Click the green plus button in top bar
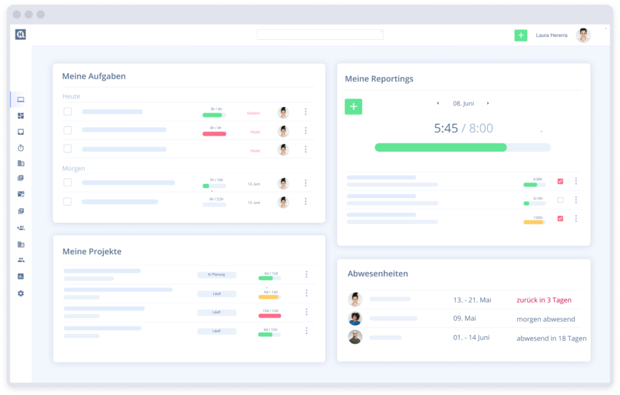The width and height of the screenshot is (620, 395). click(x=521, y=35)
